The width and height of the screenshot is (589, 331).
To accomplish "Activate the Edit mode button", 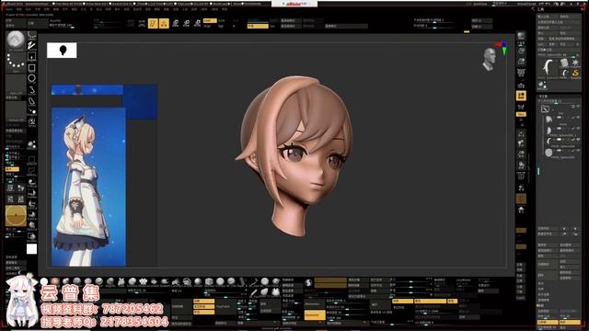I will click(153, 23).
